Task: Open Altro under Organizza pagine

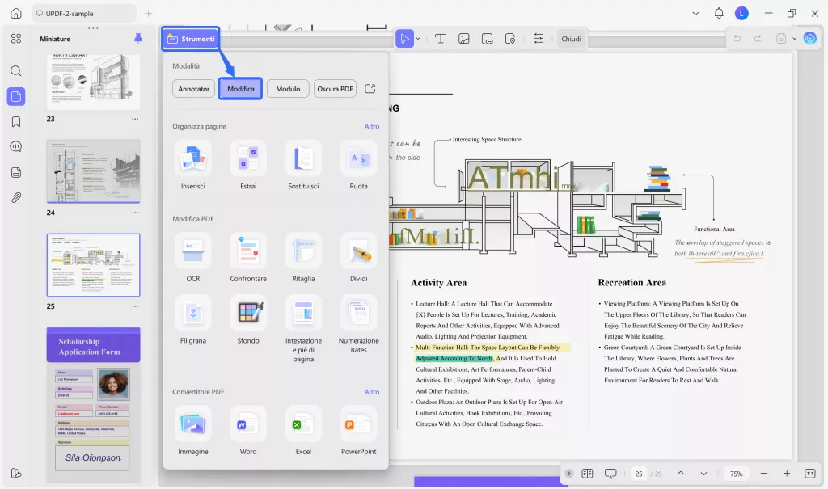Action: click(372, 126)
